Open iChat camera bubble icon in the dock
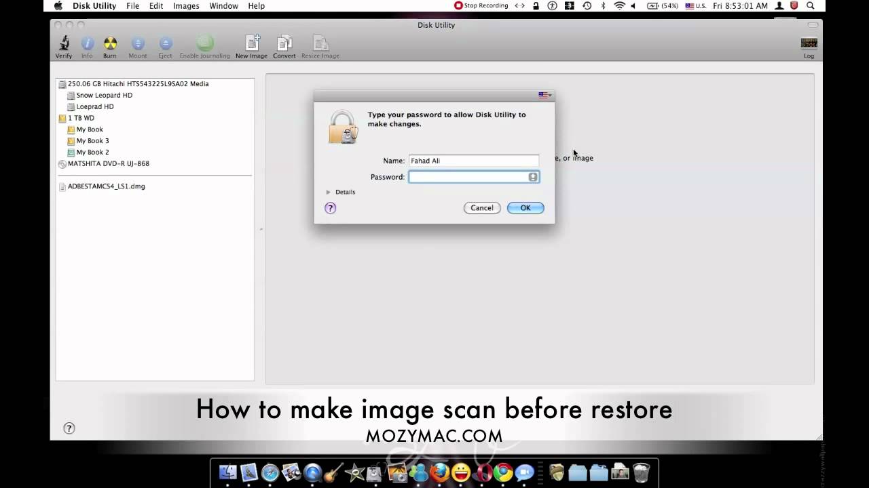The width and height of the screenshot is (869, 488). 524,472
